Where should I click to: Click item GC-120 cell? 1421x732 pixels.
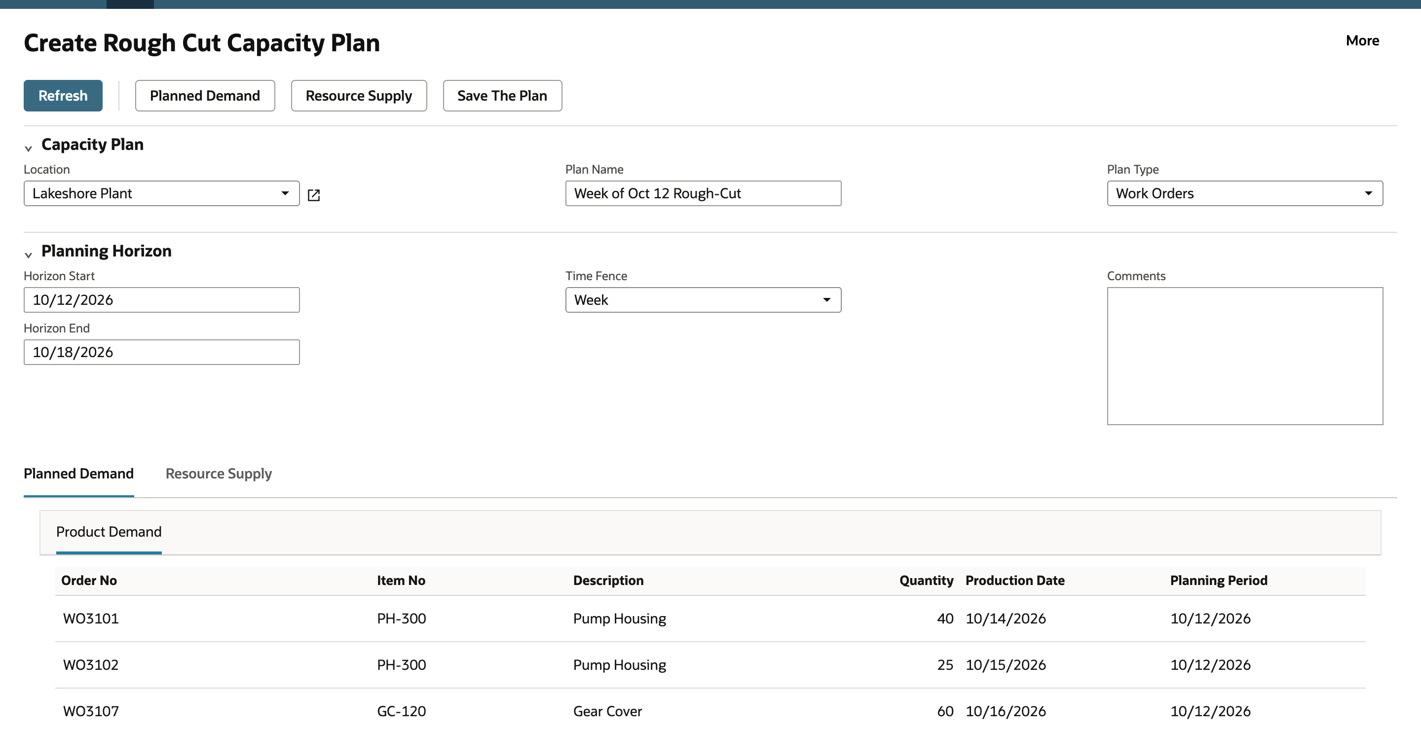[x=401, y=711]
